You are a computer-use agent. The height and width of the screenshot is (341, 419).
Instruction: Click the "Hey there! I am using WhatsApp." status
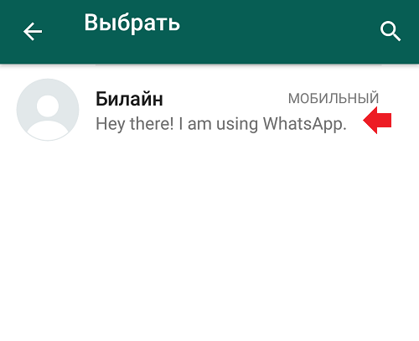click(x=221, y=124)
